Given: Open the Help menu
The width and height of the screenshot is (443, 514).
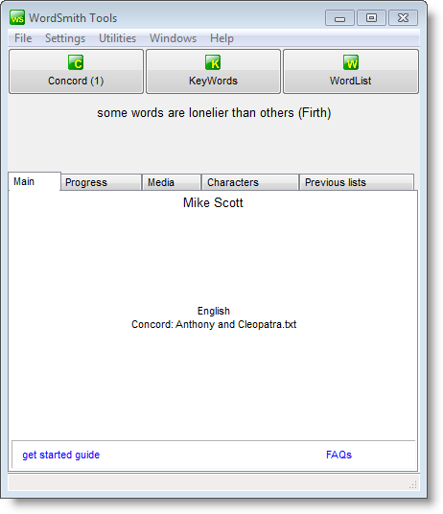Looking at the screenshot, I should 221,38.
